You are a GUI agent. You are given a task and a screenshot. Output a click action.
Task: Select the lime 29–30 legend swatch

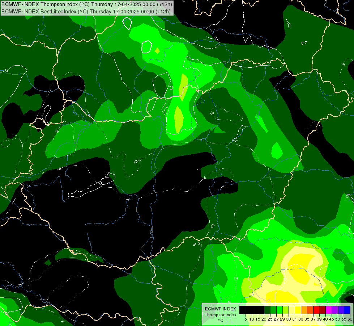point(285,310)
